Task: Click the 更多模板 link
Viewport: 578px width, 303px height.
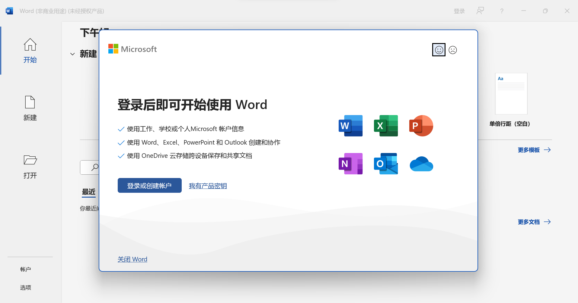Action: [x=534, y=150]
